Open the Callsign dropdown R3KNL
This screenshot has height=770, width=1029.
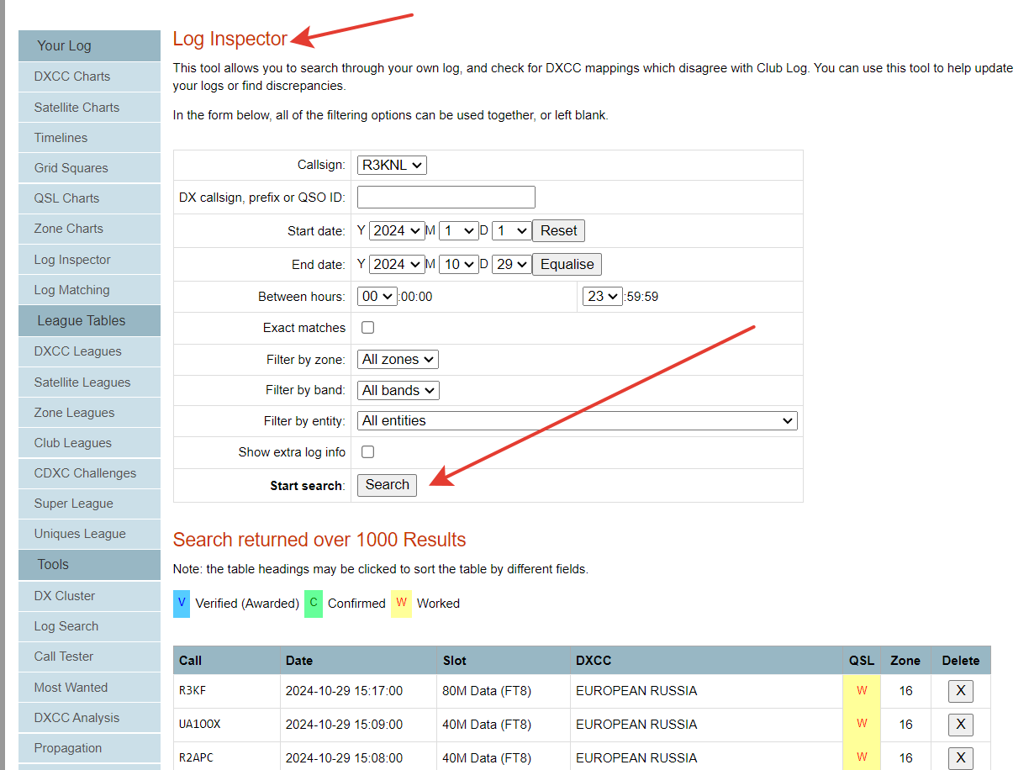click(x=392, y=166)
